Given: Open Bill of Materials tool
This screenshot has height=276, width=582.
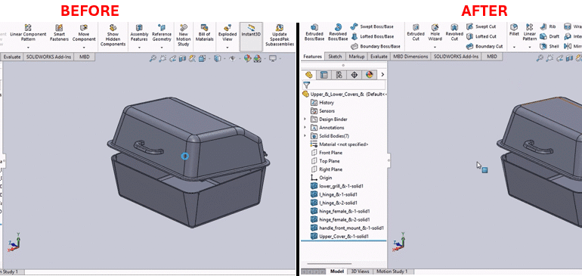Looking at the screenshot, I should [205, 33].
